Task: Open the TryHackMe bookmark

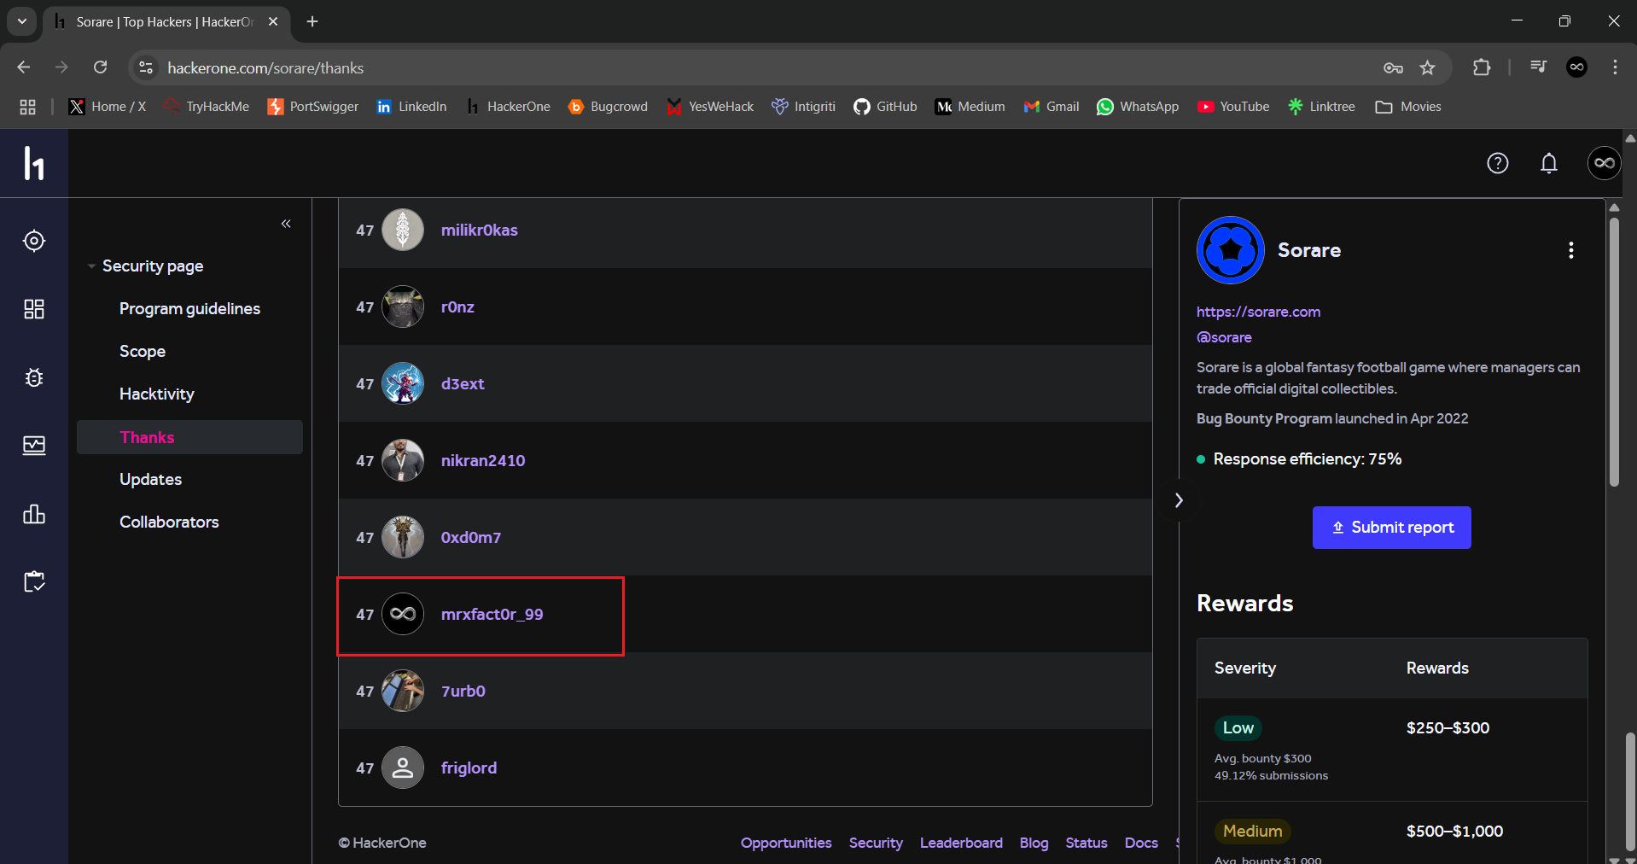Action: [x=207, y=107]
